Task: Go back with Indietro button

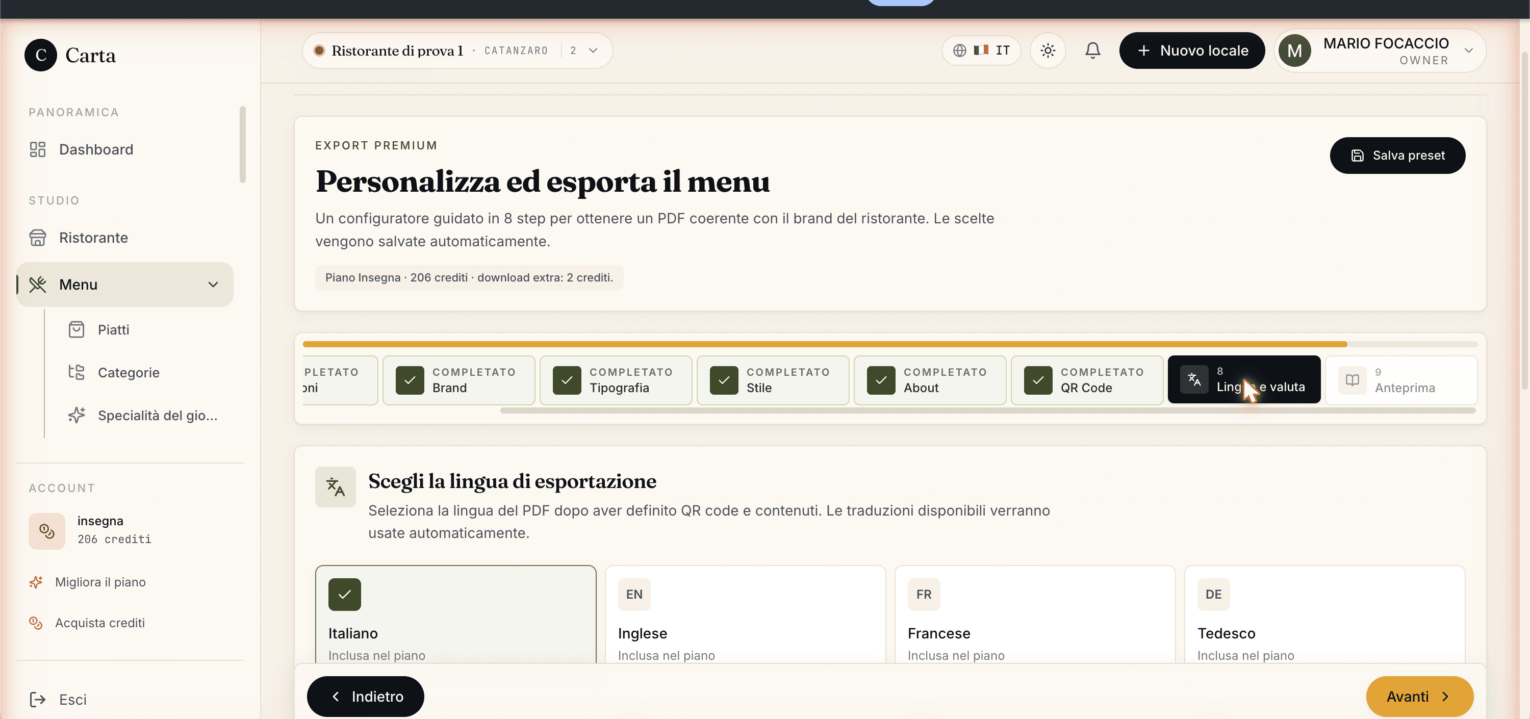Action: pyautogui.click(x=365, y=697)
